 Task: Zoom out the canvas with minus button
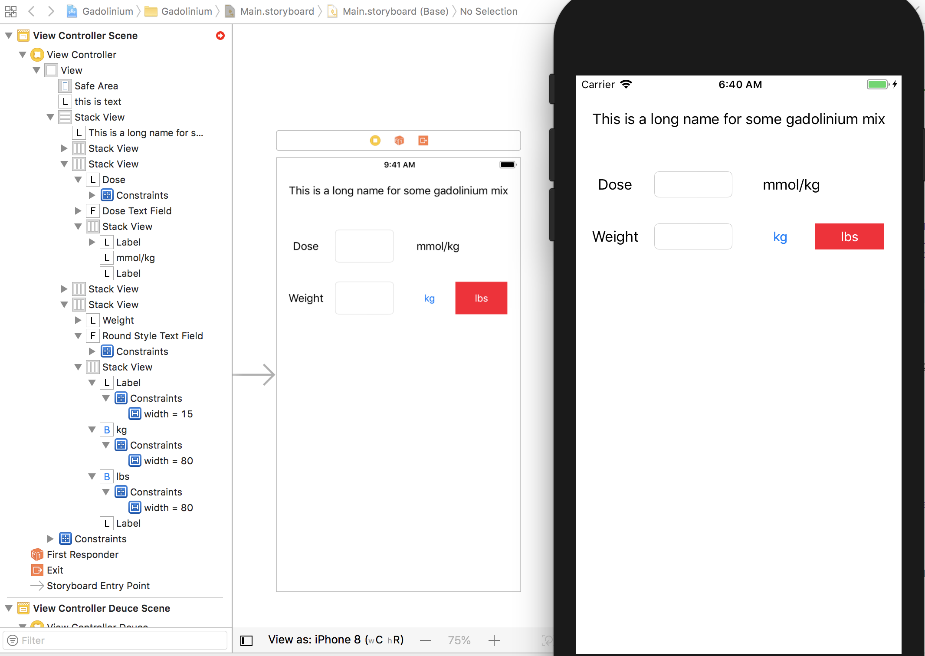426,640
